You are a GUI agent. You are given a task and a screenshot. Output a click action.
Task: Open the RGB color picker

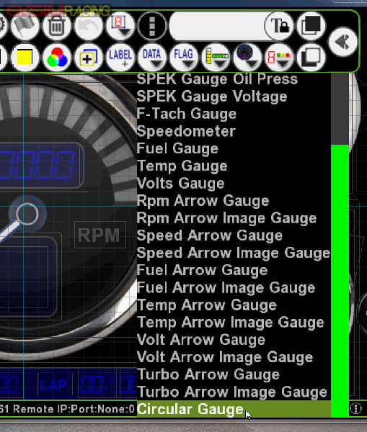coord(56,58)
